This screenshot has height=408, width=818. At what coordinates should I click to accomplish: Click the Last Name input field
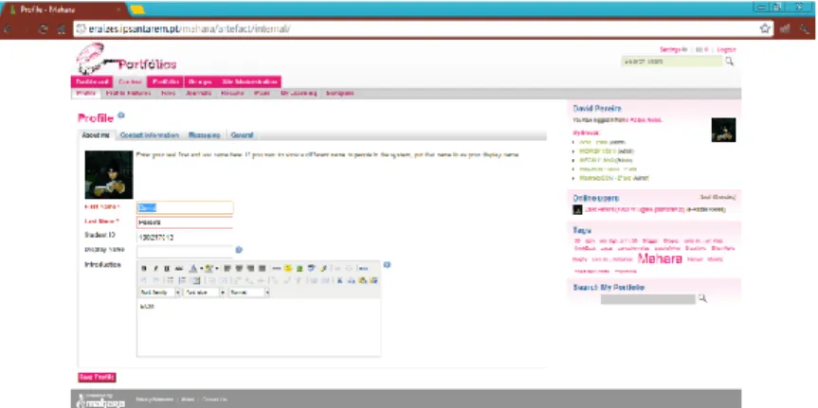coord(185,222)
